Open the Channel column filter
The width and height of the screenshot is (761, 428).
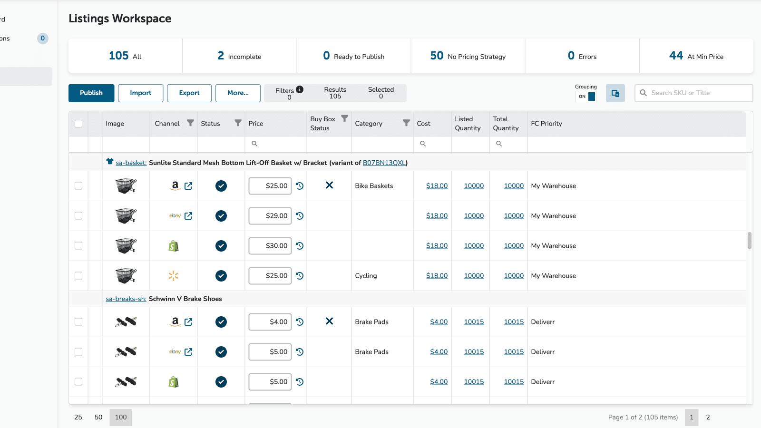tap(190, 122)
